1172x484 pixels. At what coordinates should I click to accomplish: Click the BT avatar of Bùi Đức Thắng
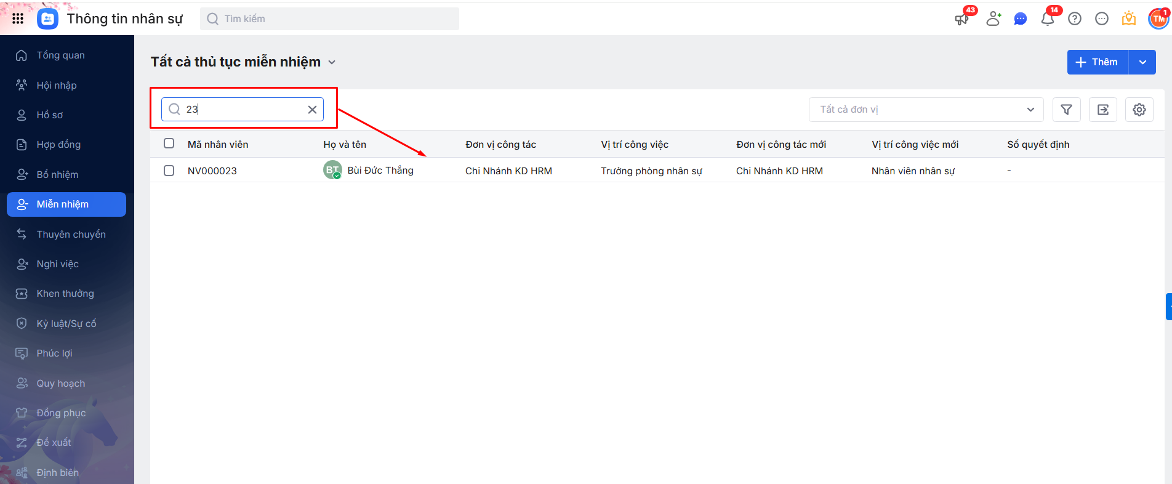(332, 170)
